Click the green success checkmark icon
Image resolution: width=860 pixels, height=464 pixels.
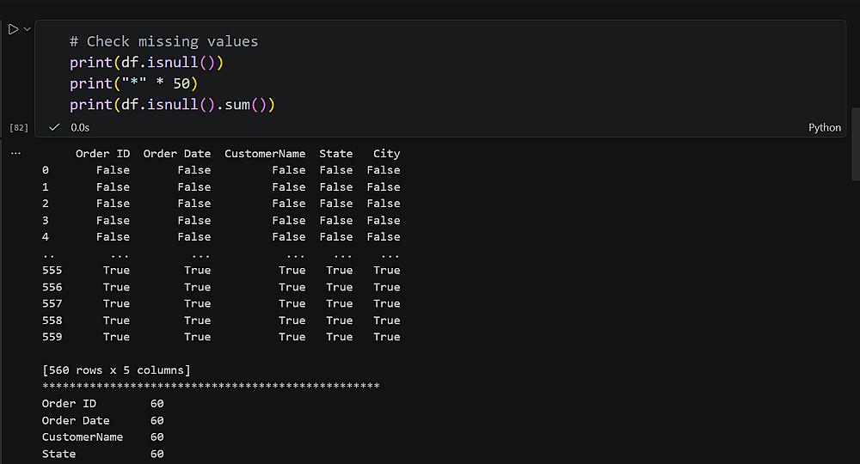(54, 127)
